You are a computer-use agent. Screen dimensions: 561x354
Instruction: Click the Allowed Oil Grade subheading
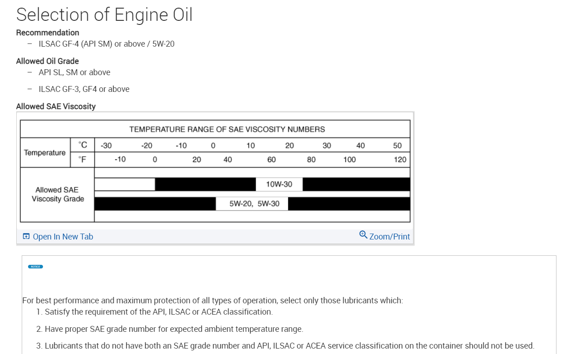(x=48, y=61)
